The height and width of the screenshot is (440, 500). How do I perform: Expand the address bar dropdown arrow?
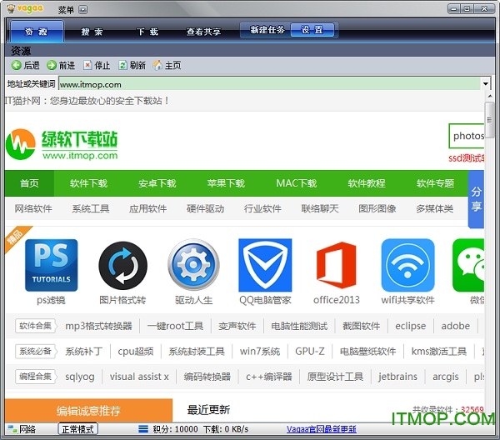(x=485, y=84)
